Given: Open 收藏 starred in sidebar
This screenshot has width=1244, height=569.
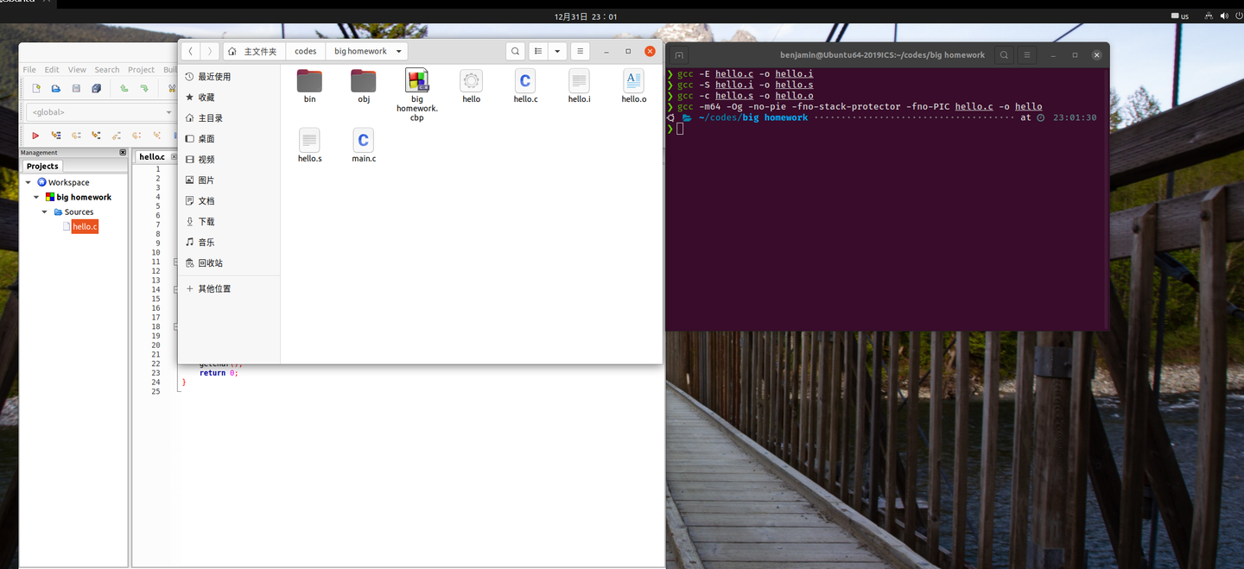Looking at the screenshot, I should click(x=229, y=98).
